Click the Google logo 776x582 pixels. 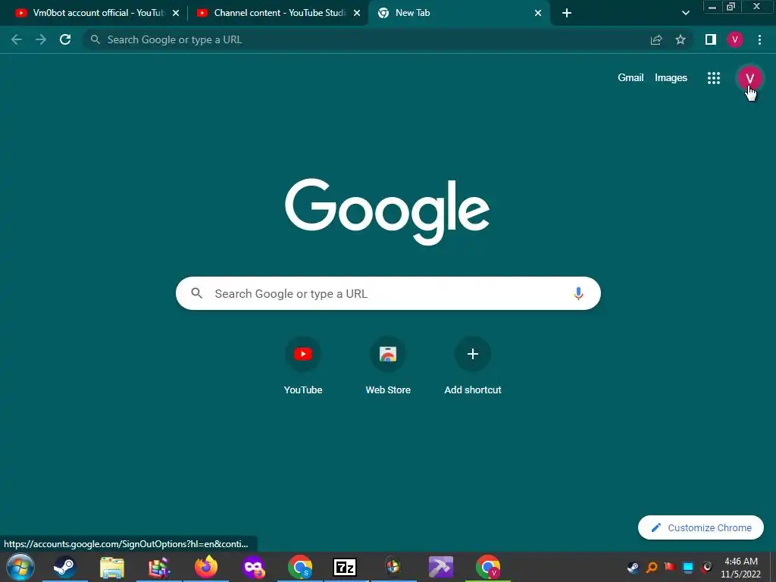387,211
